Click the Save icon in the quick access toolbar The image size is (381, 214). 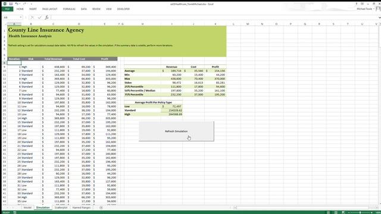click(11, 4)
